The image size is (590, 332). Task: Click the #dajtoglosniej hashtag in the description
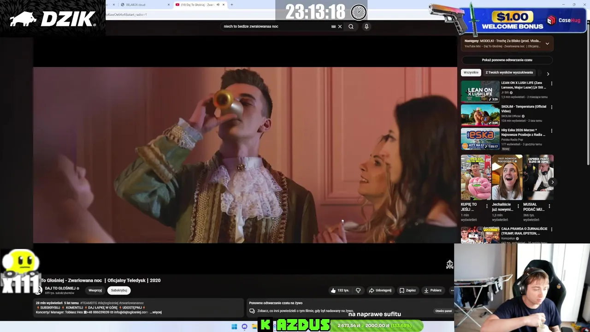(108, 303)
